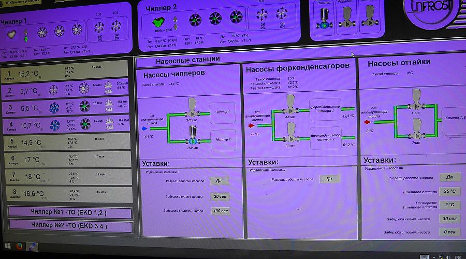Click the volume icon in system tray

pos(448,257)
